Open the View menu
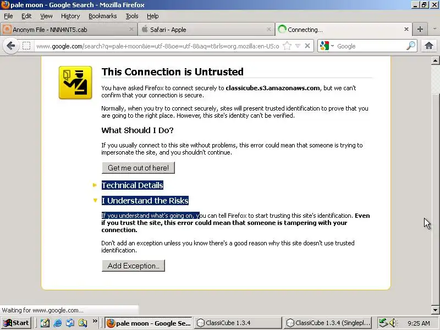Viewport: 440px width, 330px height. click(46, 16)
